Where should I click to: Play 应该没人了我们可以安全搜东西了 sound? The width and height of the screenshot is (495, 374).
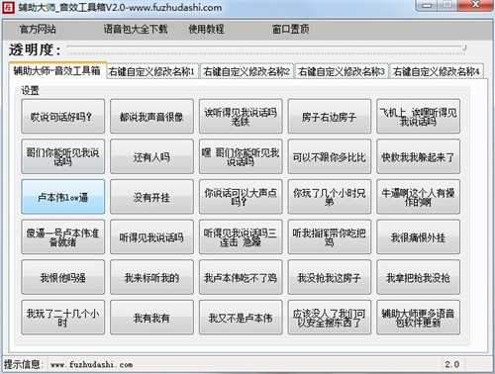(330, 318)
